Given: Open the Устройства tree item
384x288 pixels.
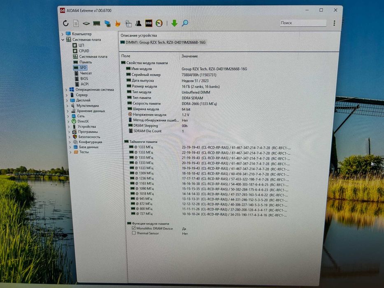Looking at the screenshot, I should [x=84, y=127].
